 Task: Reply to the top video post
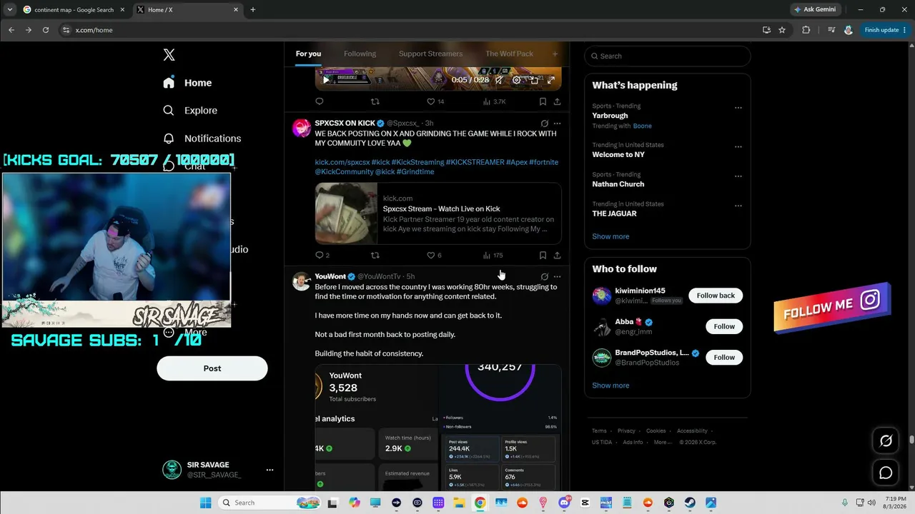coord(320,101)
